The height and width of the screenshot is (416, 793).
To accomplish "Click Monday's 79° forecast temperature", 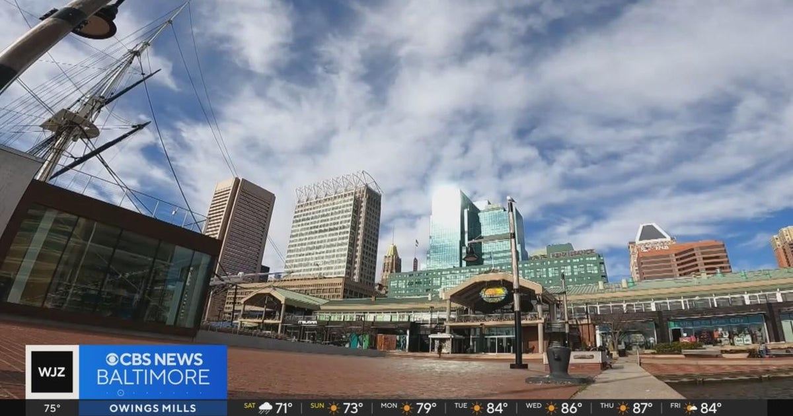I will (x=426, y=408).
